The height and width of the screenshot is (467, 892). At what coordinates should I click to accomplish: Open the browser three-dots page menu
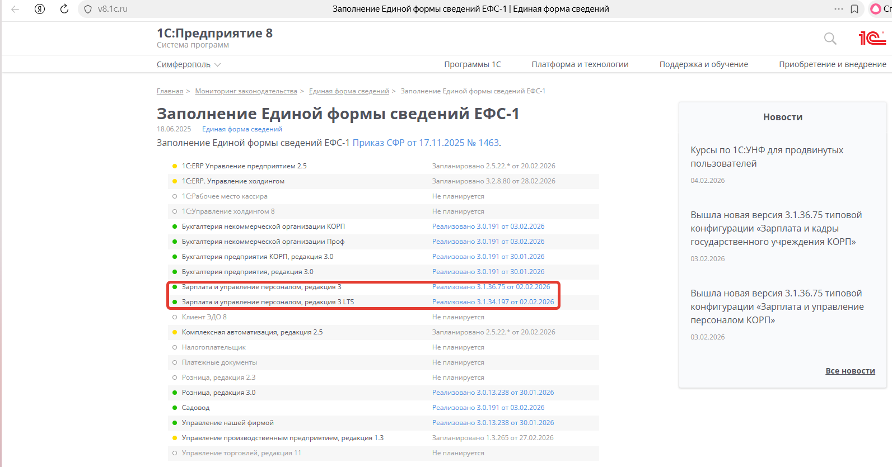[838, 9]
